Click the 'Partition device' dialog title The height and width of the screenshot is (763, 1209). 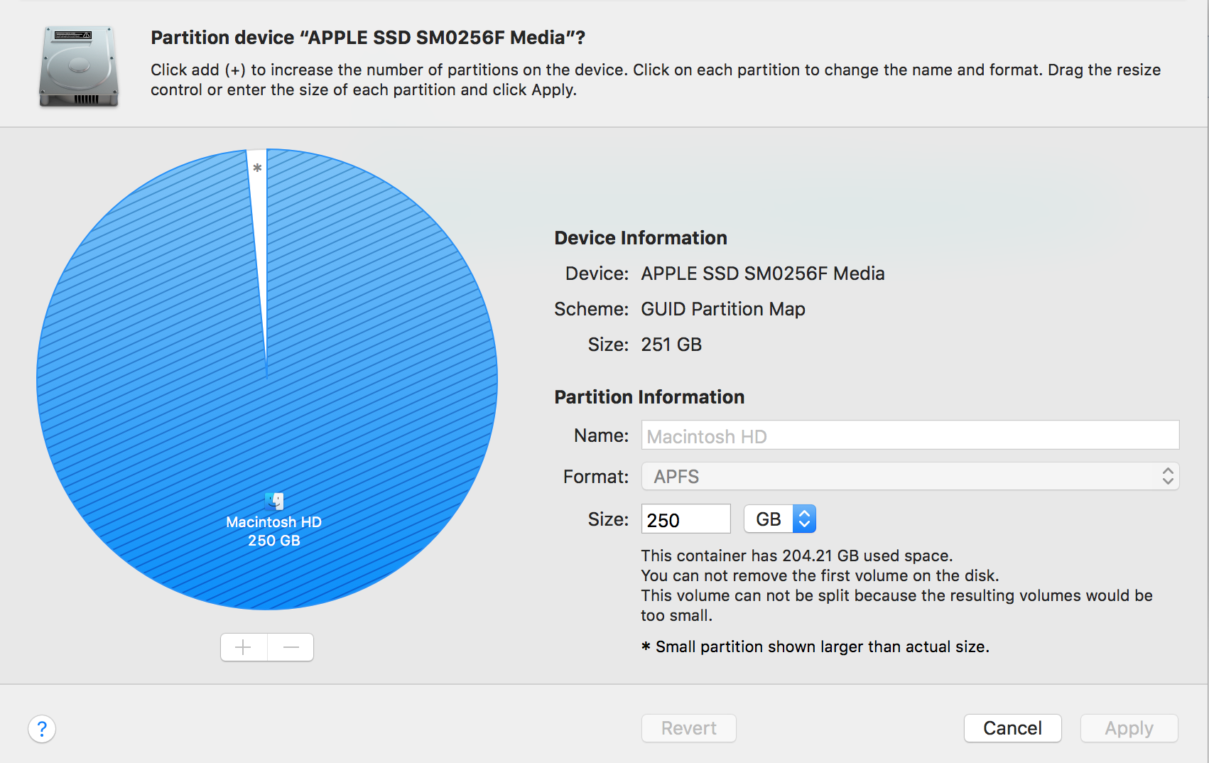click(x=368, y=38)
